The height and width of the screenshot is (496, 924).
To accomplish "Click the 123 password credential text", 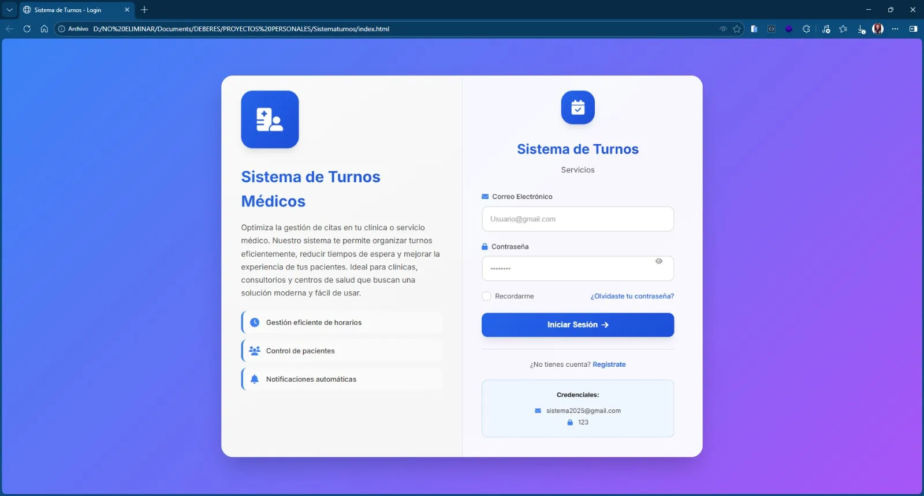I will click(583, 422).
